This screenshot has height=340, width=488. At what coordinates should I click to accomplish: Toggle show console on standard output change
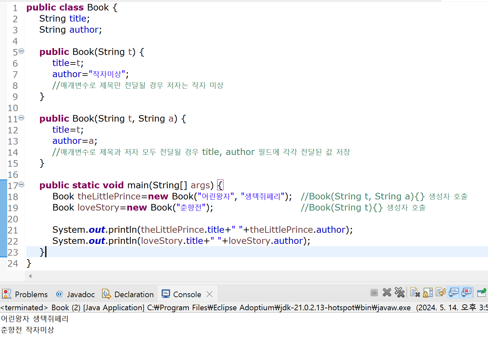click(x=453, y=292)
